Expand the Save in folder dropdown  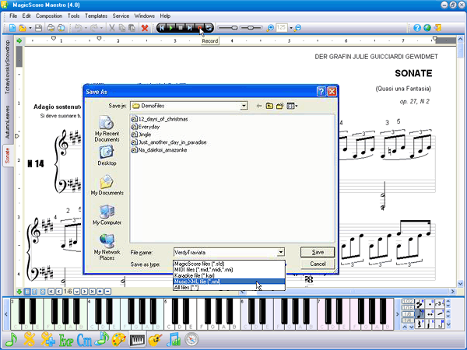(x=244, y=106)
